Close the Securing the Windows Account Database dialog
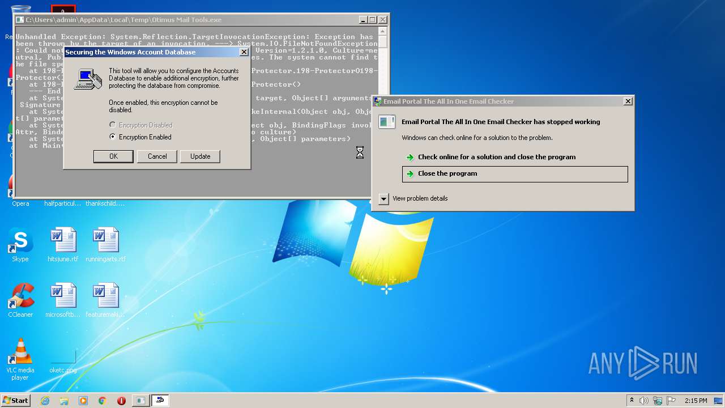 244,52
